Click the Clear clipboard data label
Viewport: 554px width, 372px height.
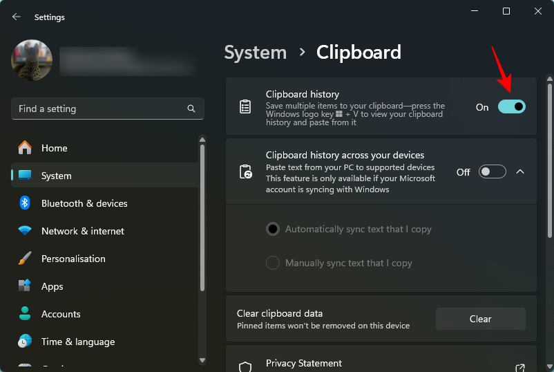pyautogui.click(x=280, y=313)
